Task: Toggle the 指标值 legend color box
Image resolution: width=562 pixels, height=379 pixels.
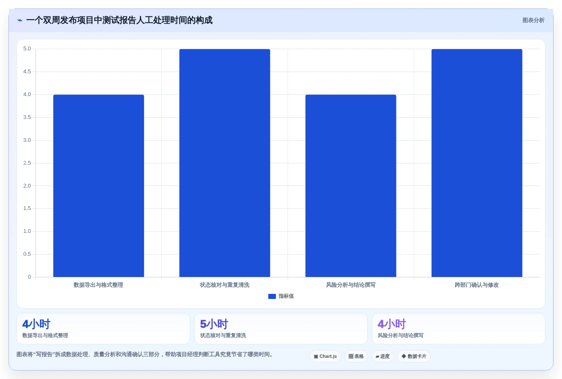Action: [x=272, y=296]
